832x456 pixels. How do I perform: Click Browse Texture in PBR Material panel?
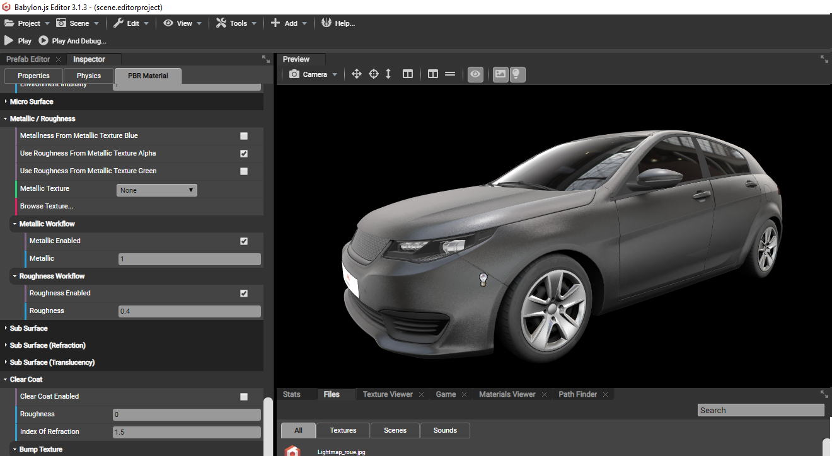47,206
